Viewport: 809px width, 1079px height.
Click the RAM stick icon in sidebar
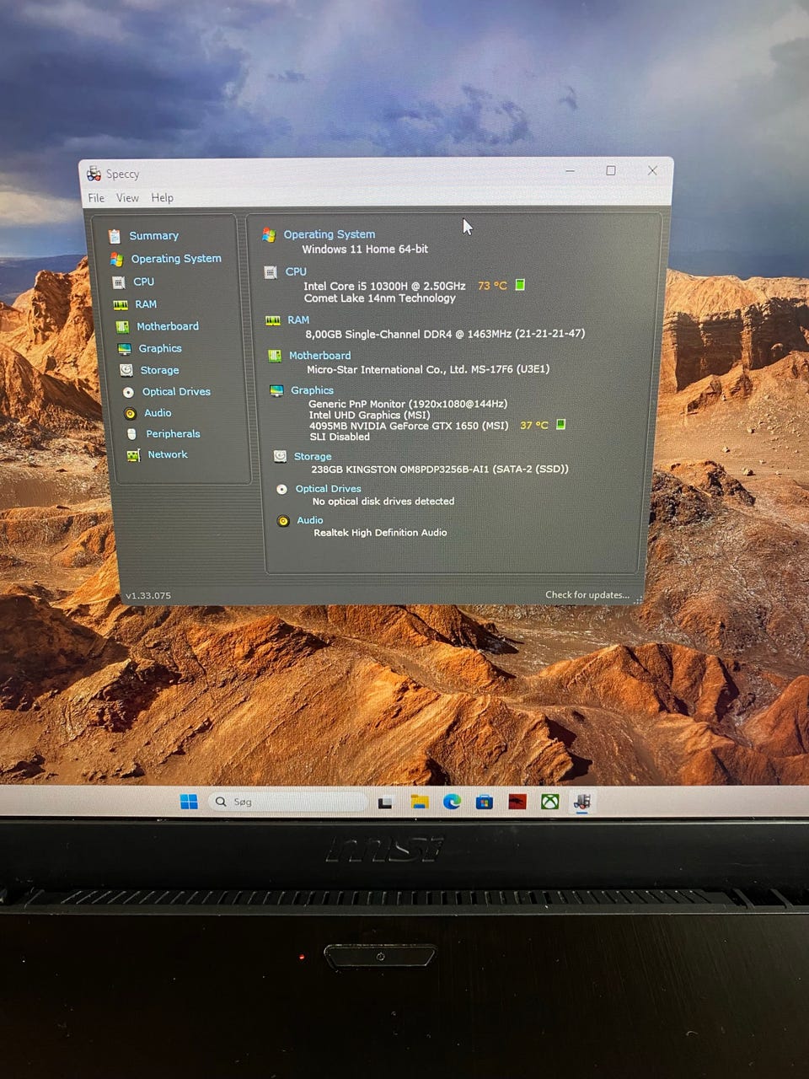(x=121, y=305)
